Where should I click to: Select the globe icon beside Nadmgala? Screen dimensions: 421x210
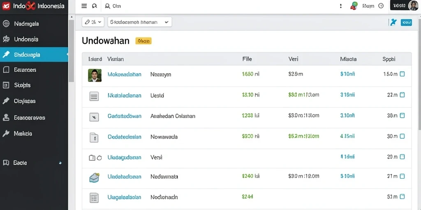tap(6, 23)
